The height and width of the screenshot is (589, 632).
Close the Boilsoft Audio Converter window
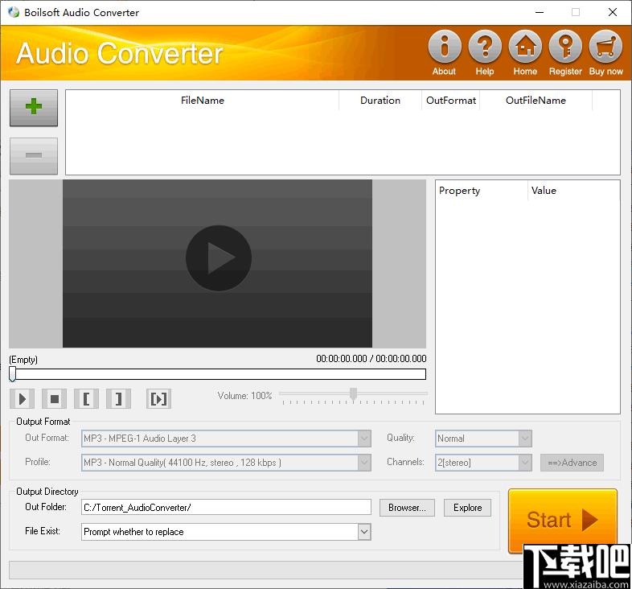(613, 12)
